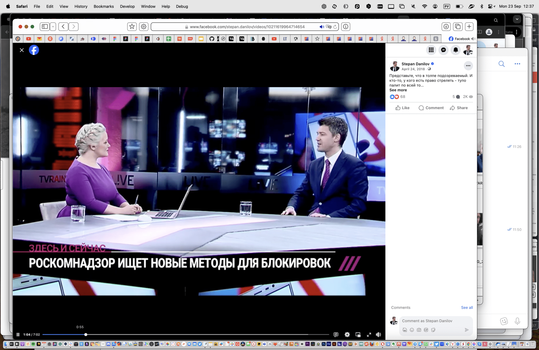Click the video progress bar handle
Viewport: 539px width, 350px height.
coord(86,334)
